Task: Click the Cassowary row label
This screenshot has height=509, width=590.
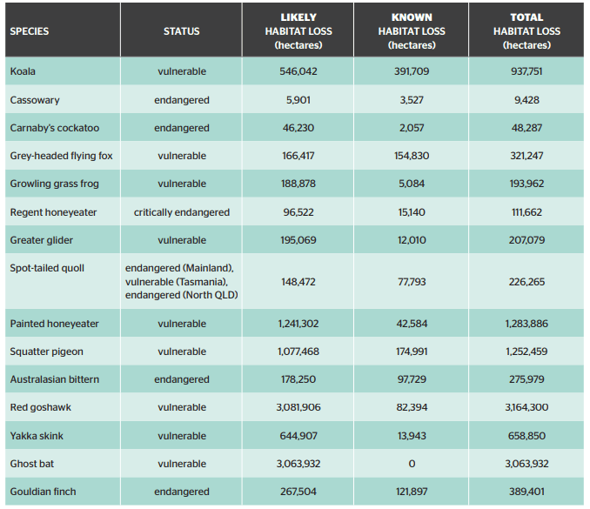Action: [x=35, y=100]
